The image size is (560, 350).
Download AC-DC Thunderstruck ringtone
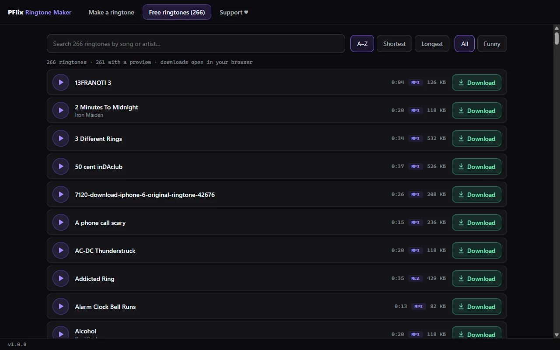pos(476,250)
